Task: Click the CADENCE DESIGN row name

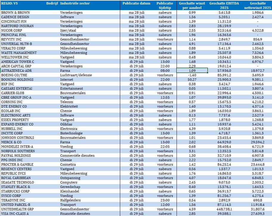Action: point(15,17)
